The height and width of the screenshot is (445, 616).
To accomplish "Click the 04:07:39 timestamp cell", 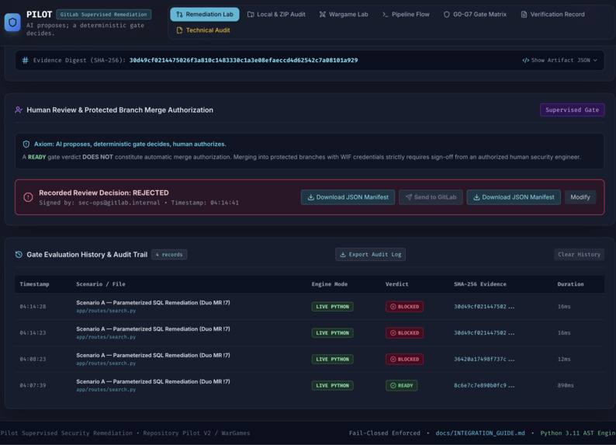I will (33, 386).
